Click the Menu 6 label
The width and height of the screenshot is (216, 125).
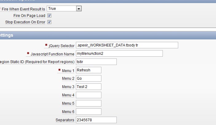[68, 112]
